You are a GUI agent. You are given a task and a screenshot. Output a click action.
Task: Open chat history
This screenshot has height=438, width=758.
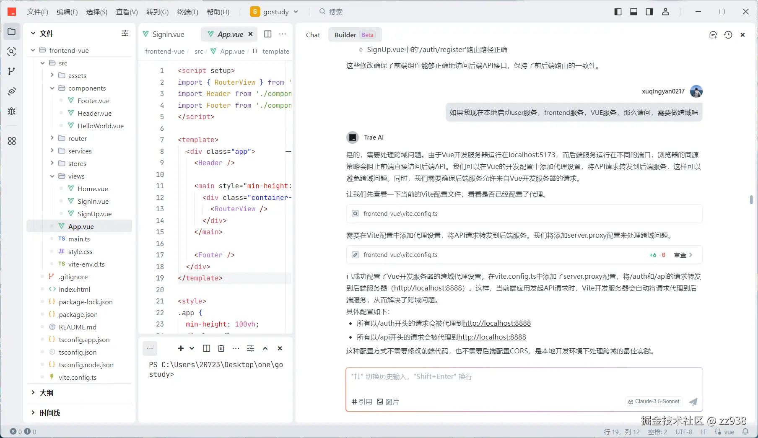pos(728,35)
